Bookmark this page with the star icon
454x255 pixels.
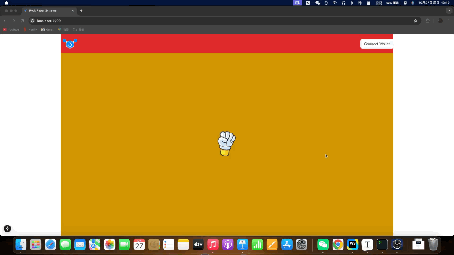point(415,21)
